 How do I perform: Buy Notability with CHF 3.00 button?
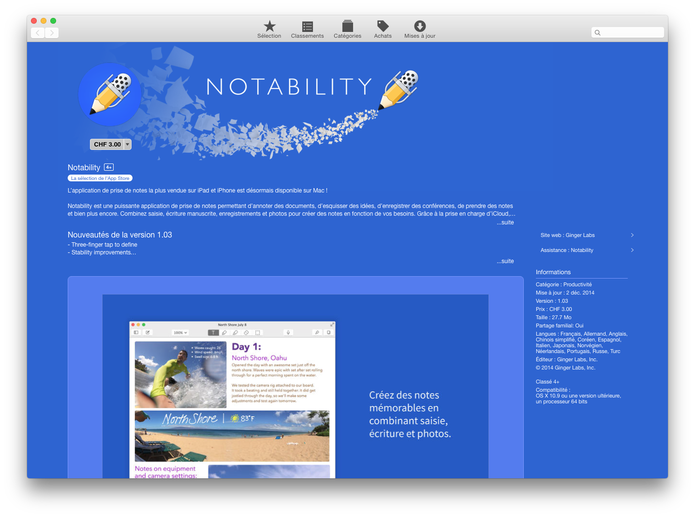pos(107,145)
